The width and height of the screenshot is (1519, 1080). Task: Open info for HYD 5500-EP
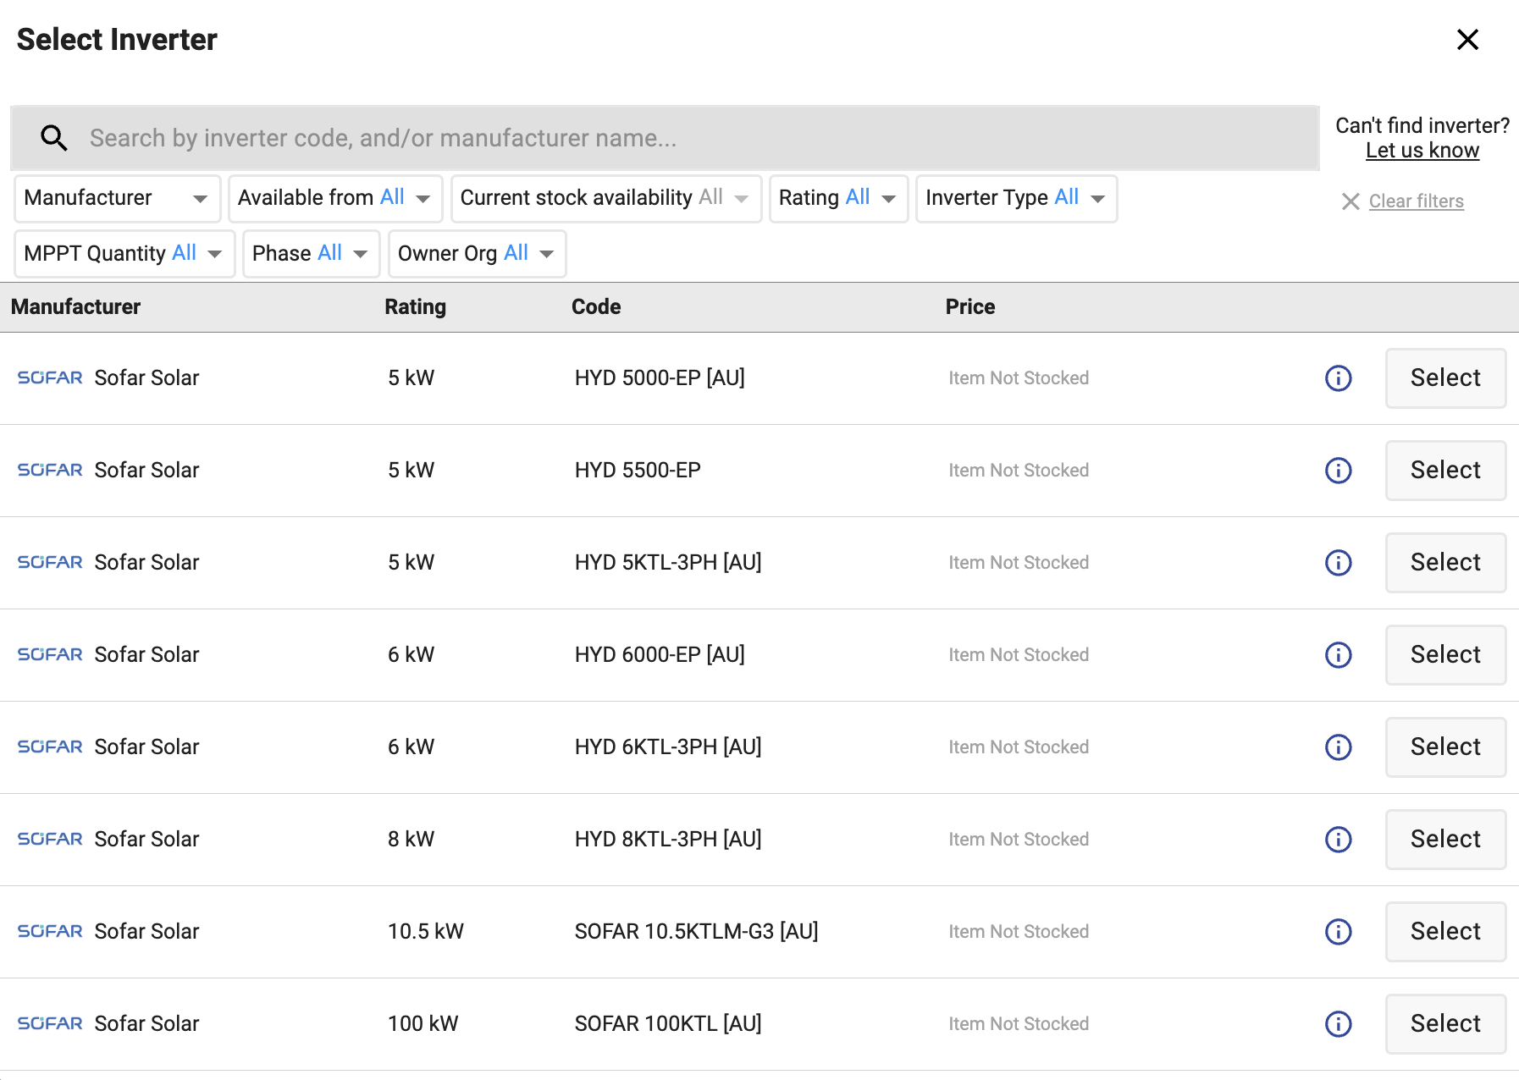[x=1338, y=471]
